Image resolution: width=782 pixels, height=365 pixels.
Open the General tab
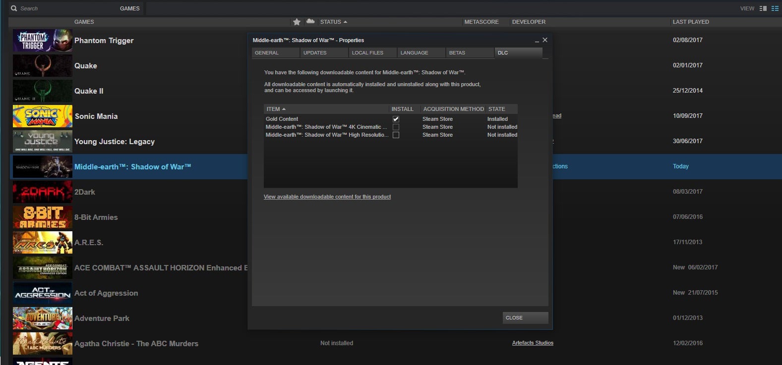(x=274, y=52)
